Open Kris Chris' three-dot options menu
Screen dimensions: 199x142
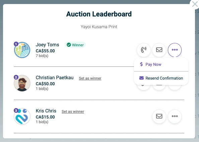[x=175, y=116]
